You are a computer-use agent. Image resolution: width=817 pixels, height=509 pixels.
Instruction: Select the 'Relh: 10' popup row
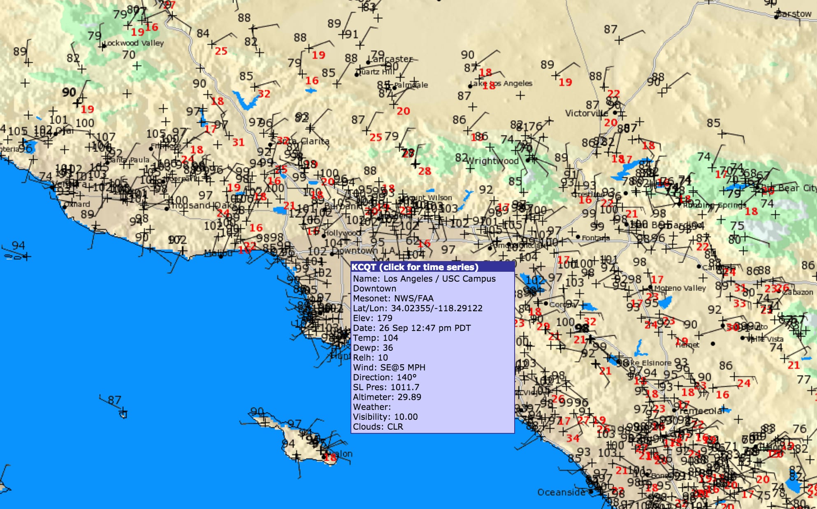point(370,358)
